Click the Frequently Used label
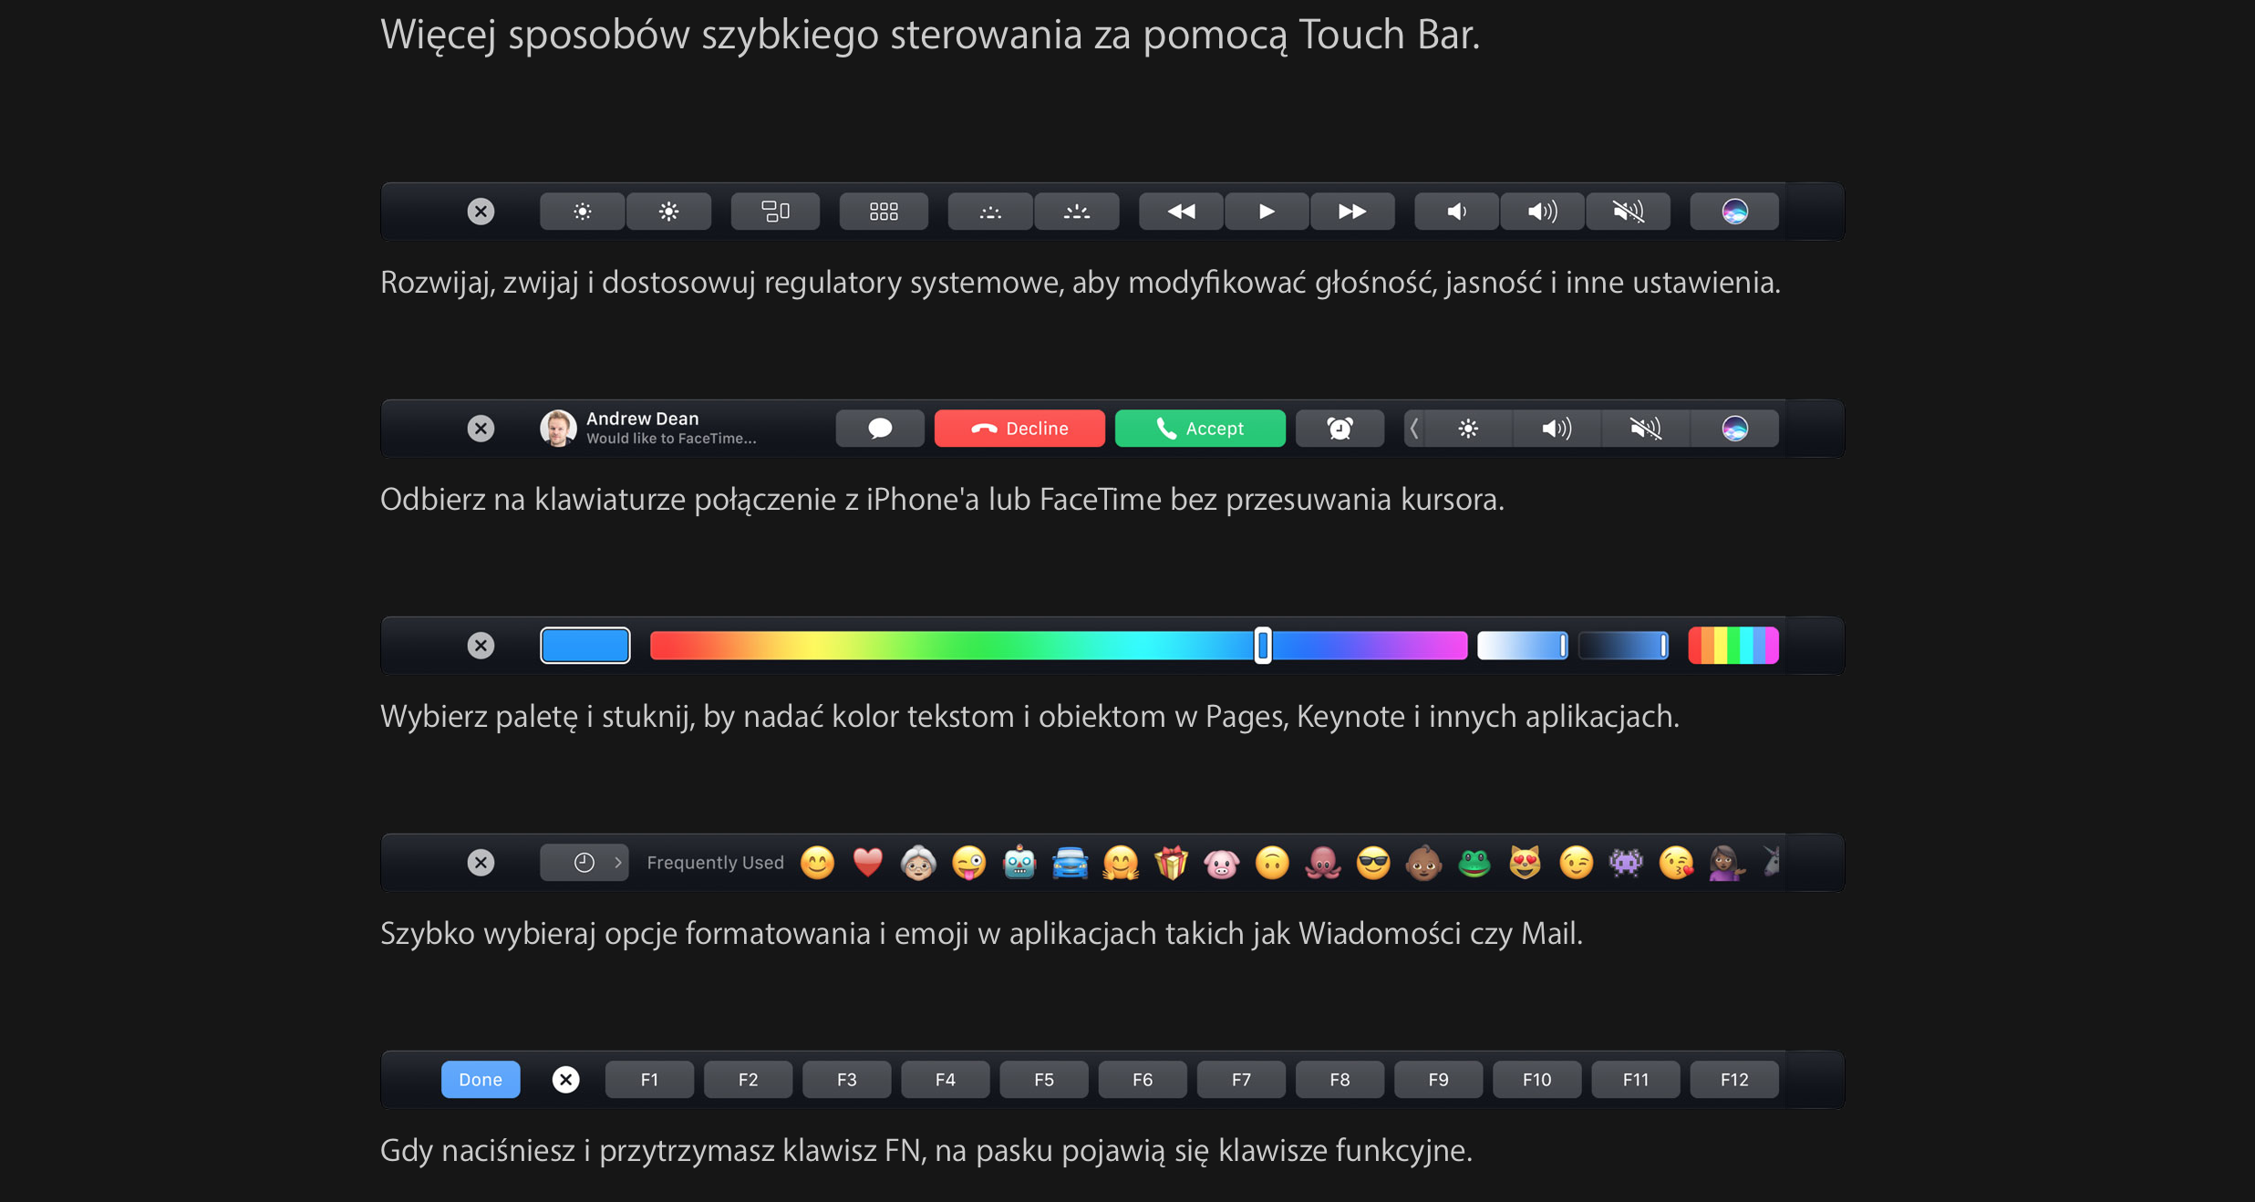 coord(716,863)
